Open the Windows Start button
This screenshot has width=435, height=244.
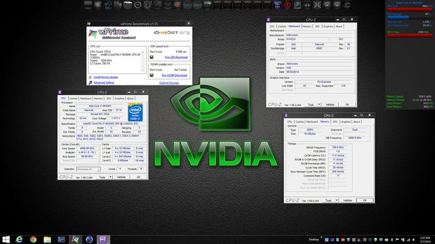[x=6, y=239]
